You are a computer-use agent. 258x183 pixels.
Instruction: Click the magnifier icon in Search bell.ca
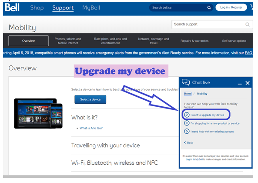209,7
